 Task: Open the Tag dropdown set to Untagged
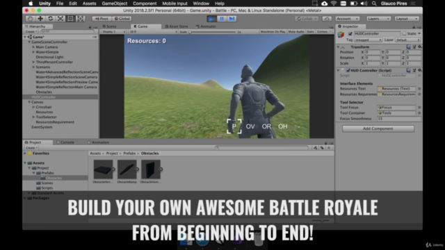click(368, 40)
